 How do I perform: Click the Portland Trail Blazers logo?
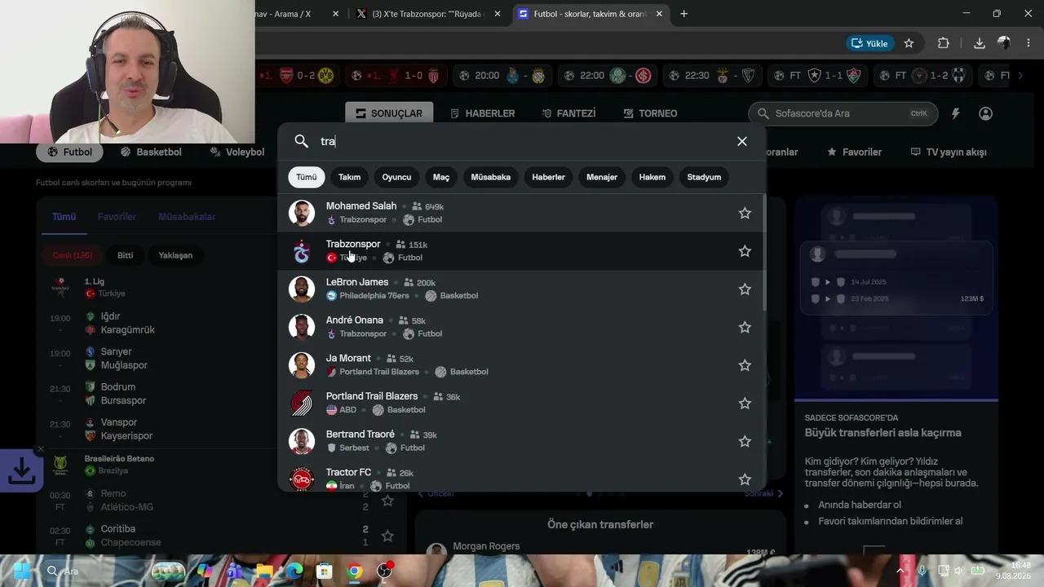click(302, 403)
